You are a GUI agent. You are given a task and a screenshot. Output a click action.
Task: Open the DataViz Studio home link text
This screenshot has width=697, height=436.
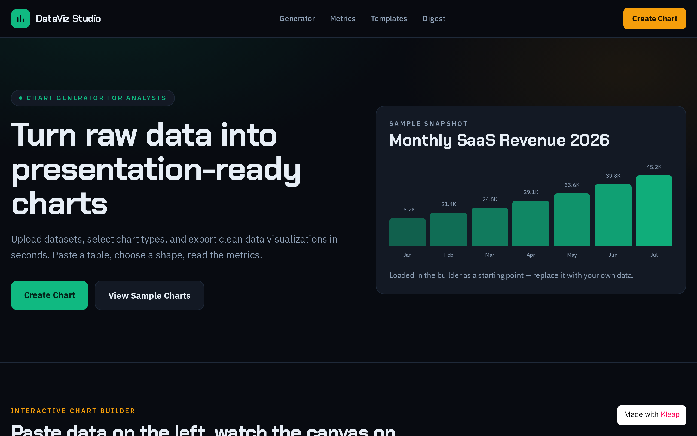pos(68,19)
